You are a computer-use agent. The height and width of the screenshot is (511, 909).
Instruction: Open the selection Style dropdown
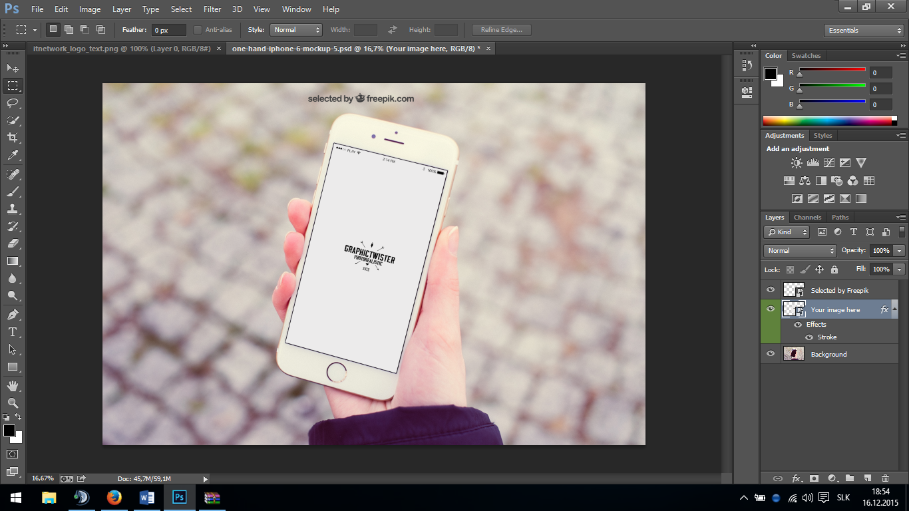296,30
